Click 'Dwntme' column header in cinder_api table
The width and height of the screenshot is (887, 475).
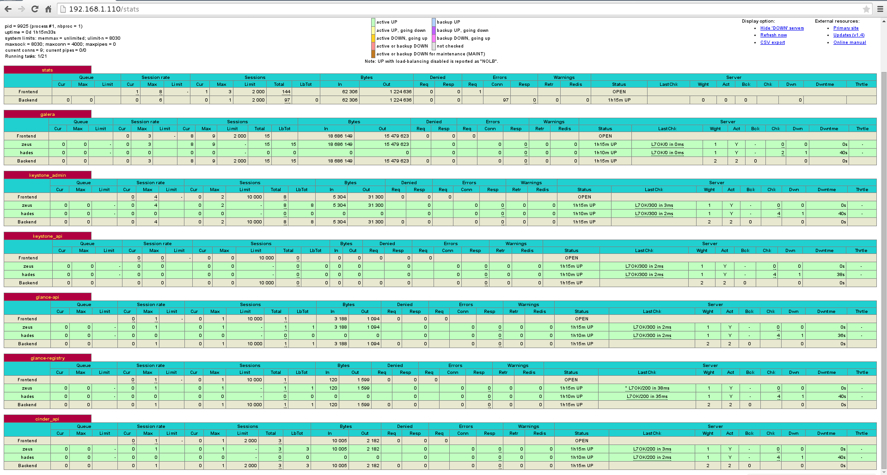click(x=826, y=433)
